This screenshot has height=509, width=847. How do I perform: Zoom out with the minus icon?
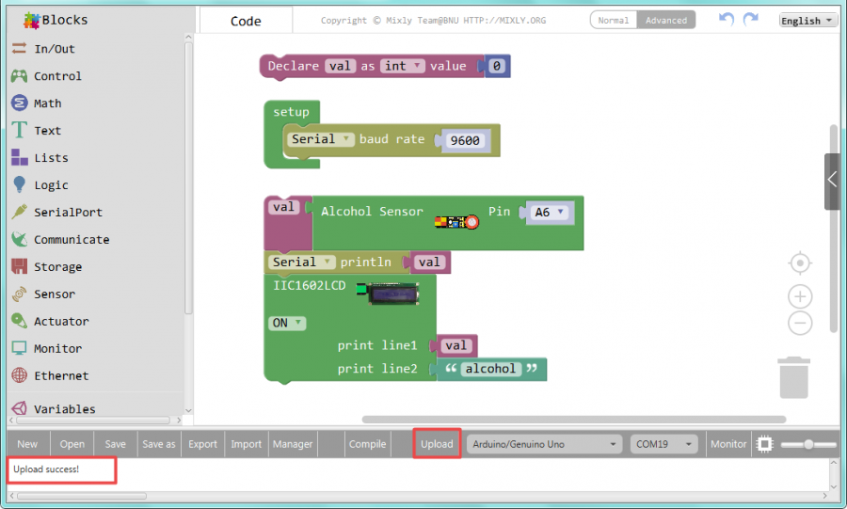coord(800,324)
